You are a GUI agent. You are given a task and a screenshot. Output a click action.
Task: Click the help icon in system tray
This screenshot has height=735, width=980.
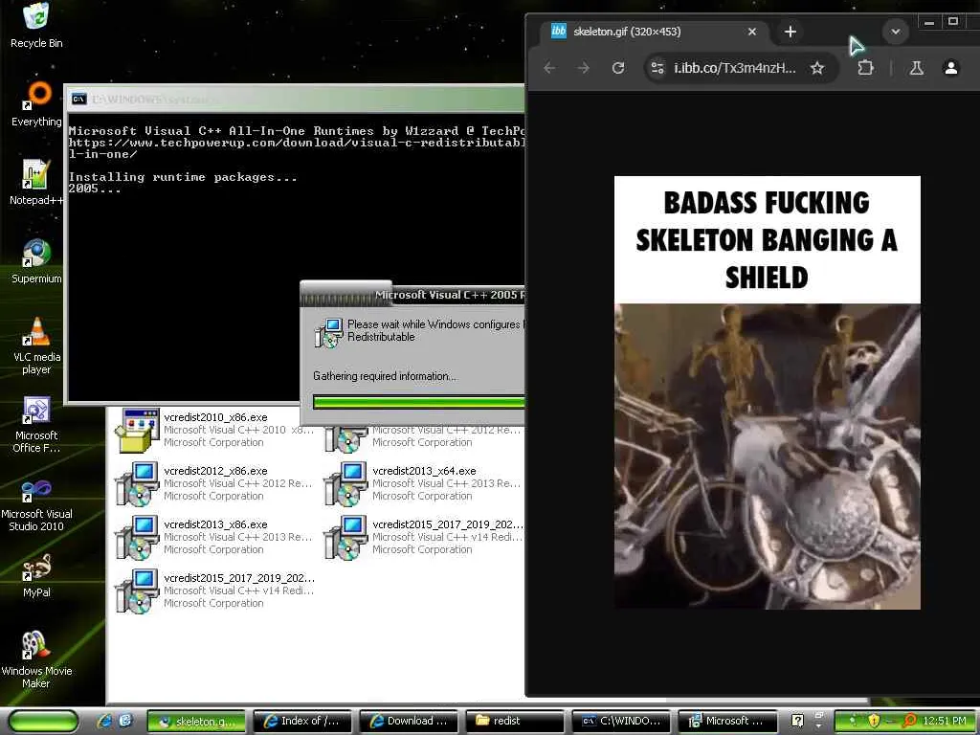tap(797, 721)
